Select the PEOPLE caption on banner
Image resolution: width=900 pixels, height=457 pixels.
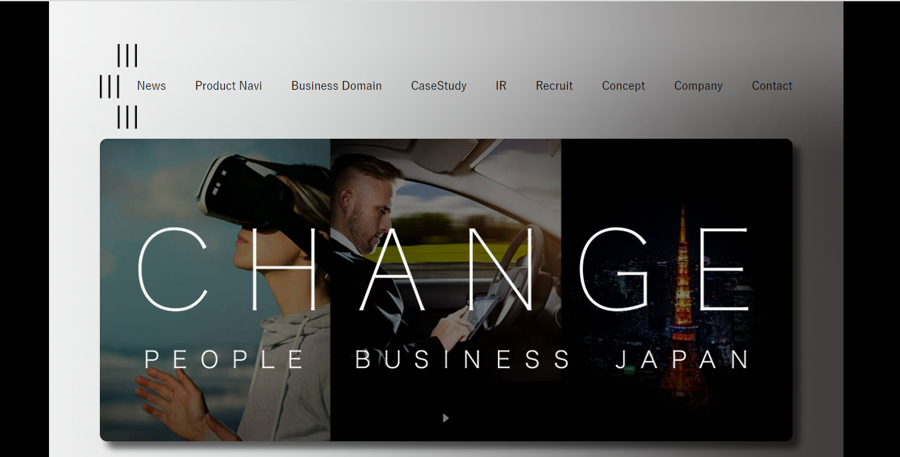click(x=225, y=360)
